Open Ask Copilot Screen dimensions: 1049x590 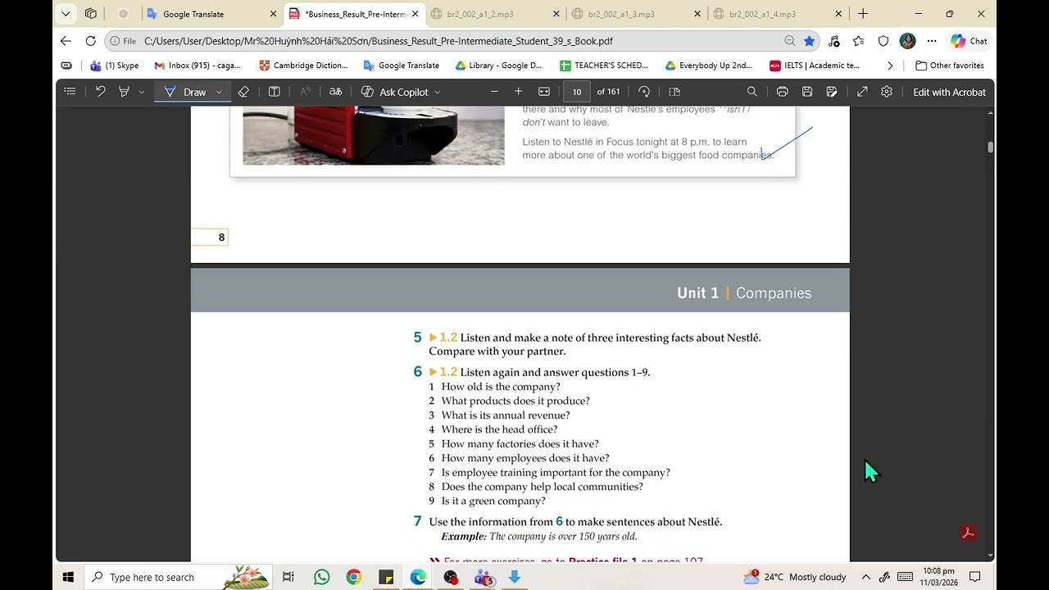pos(395,92)
